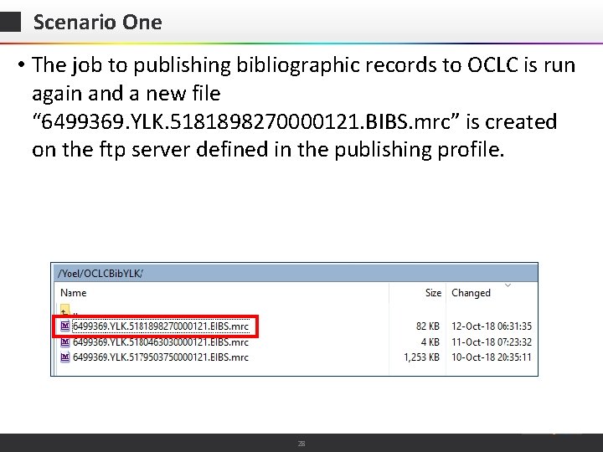Select file 6499369.YLK.5180463030000121.BIBS.mrc in the list
This screenshot has width=603, height=452.
click(161, 342)
